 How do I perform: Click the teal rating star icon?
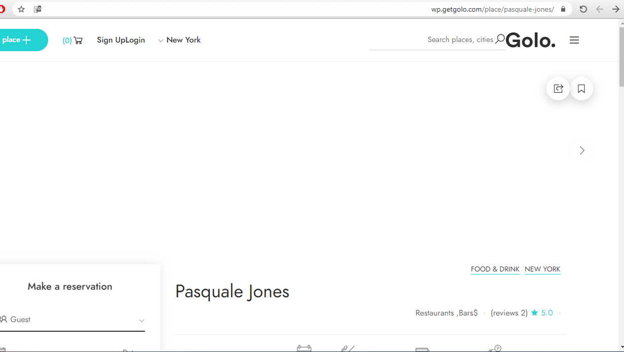[534, 313]
